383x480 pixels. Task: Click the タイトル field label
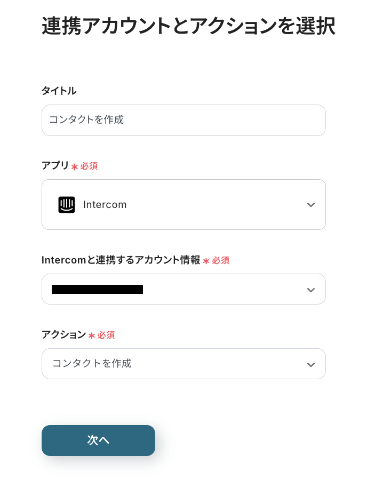(59, 91)
